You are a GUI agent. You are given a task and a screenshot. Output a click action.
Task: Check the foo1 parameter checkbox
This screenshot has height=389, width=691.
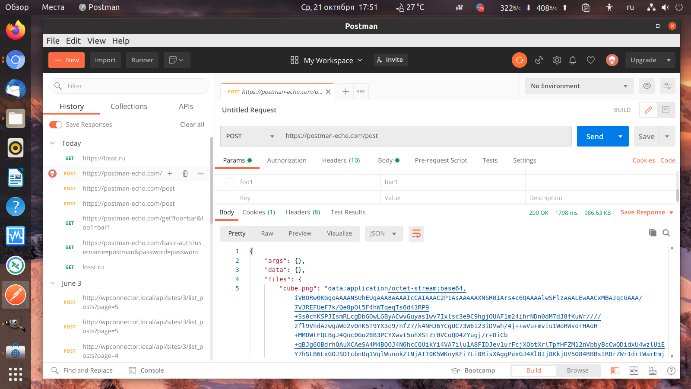(x=230, y=182)
